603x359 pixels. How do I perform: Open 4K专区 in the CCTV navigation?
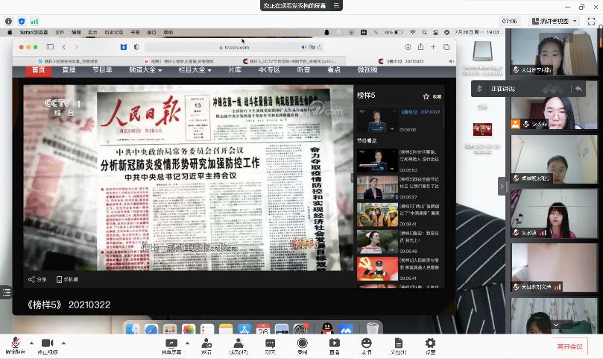[269, 70]
